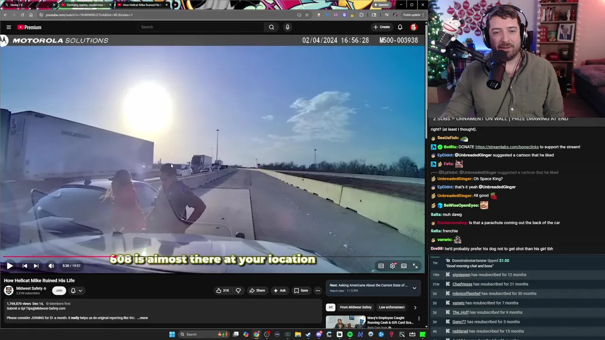Click the Windows Start button
This screenshot has height=340, width=605.
172,334
